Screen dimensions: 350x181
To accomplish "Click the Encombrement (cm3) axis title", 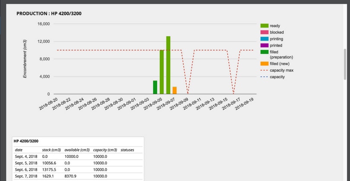I will click(25, 59).
